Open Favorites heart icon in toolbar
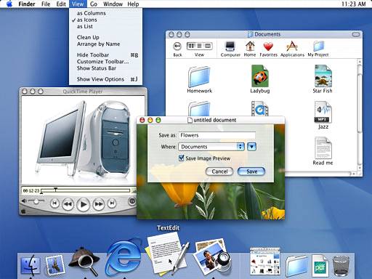Screen dimensions: 372x279 268,49
